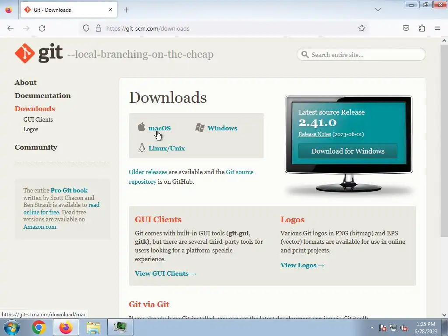
Task: Click the search magnifier icon
Action: click(305, 54)
